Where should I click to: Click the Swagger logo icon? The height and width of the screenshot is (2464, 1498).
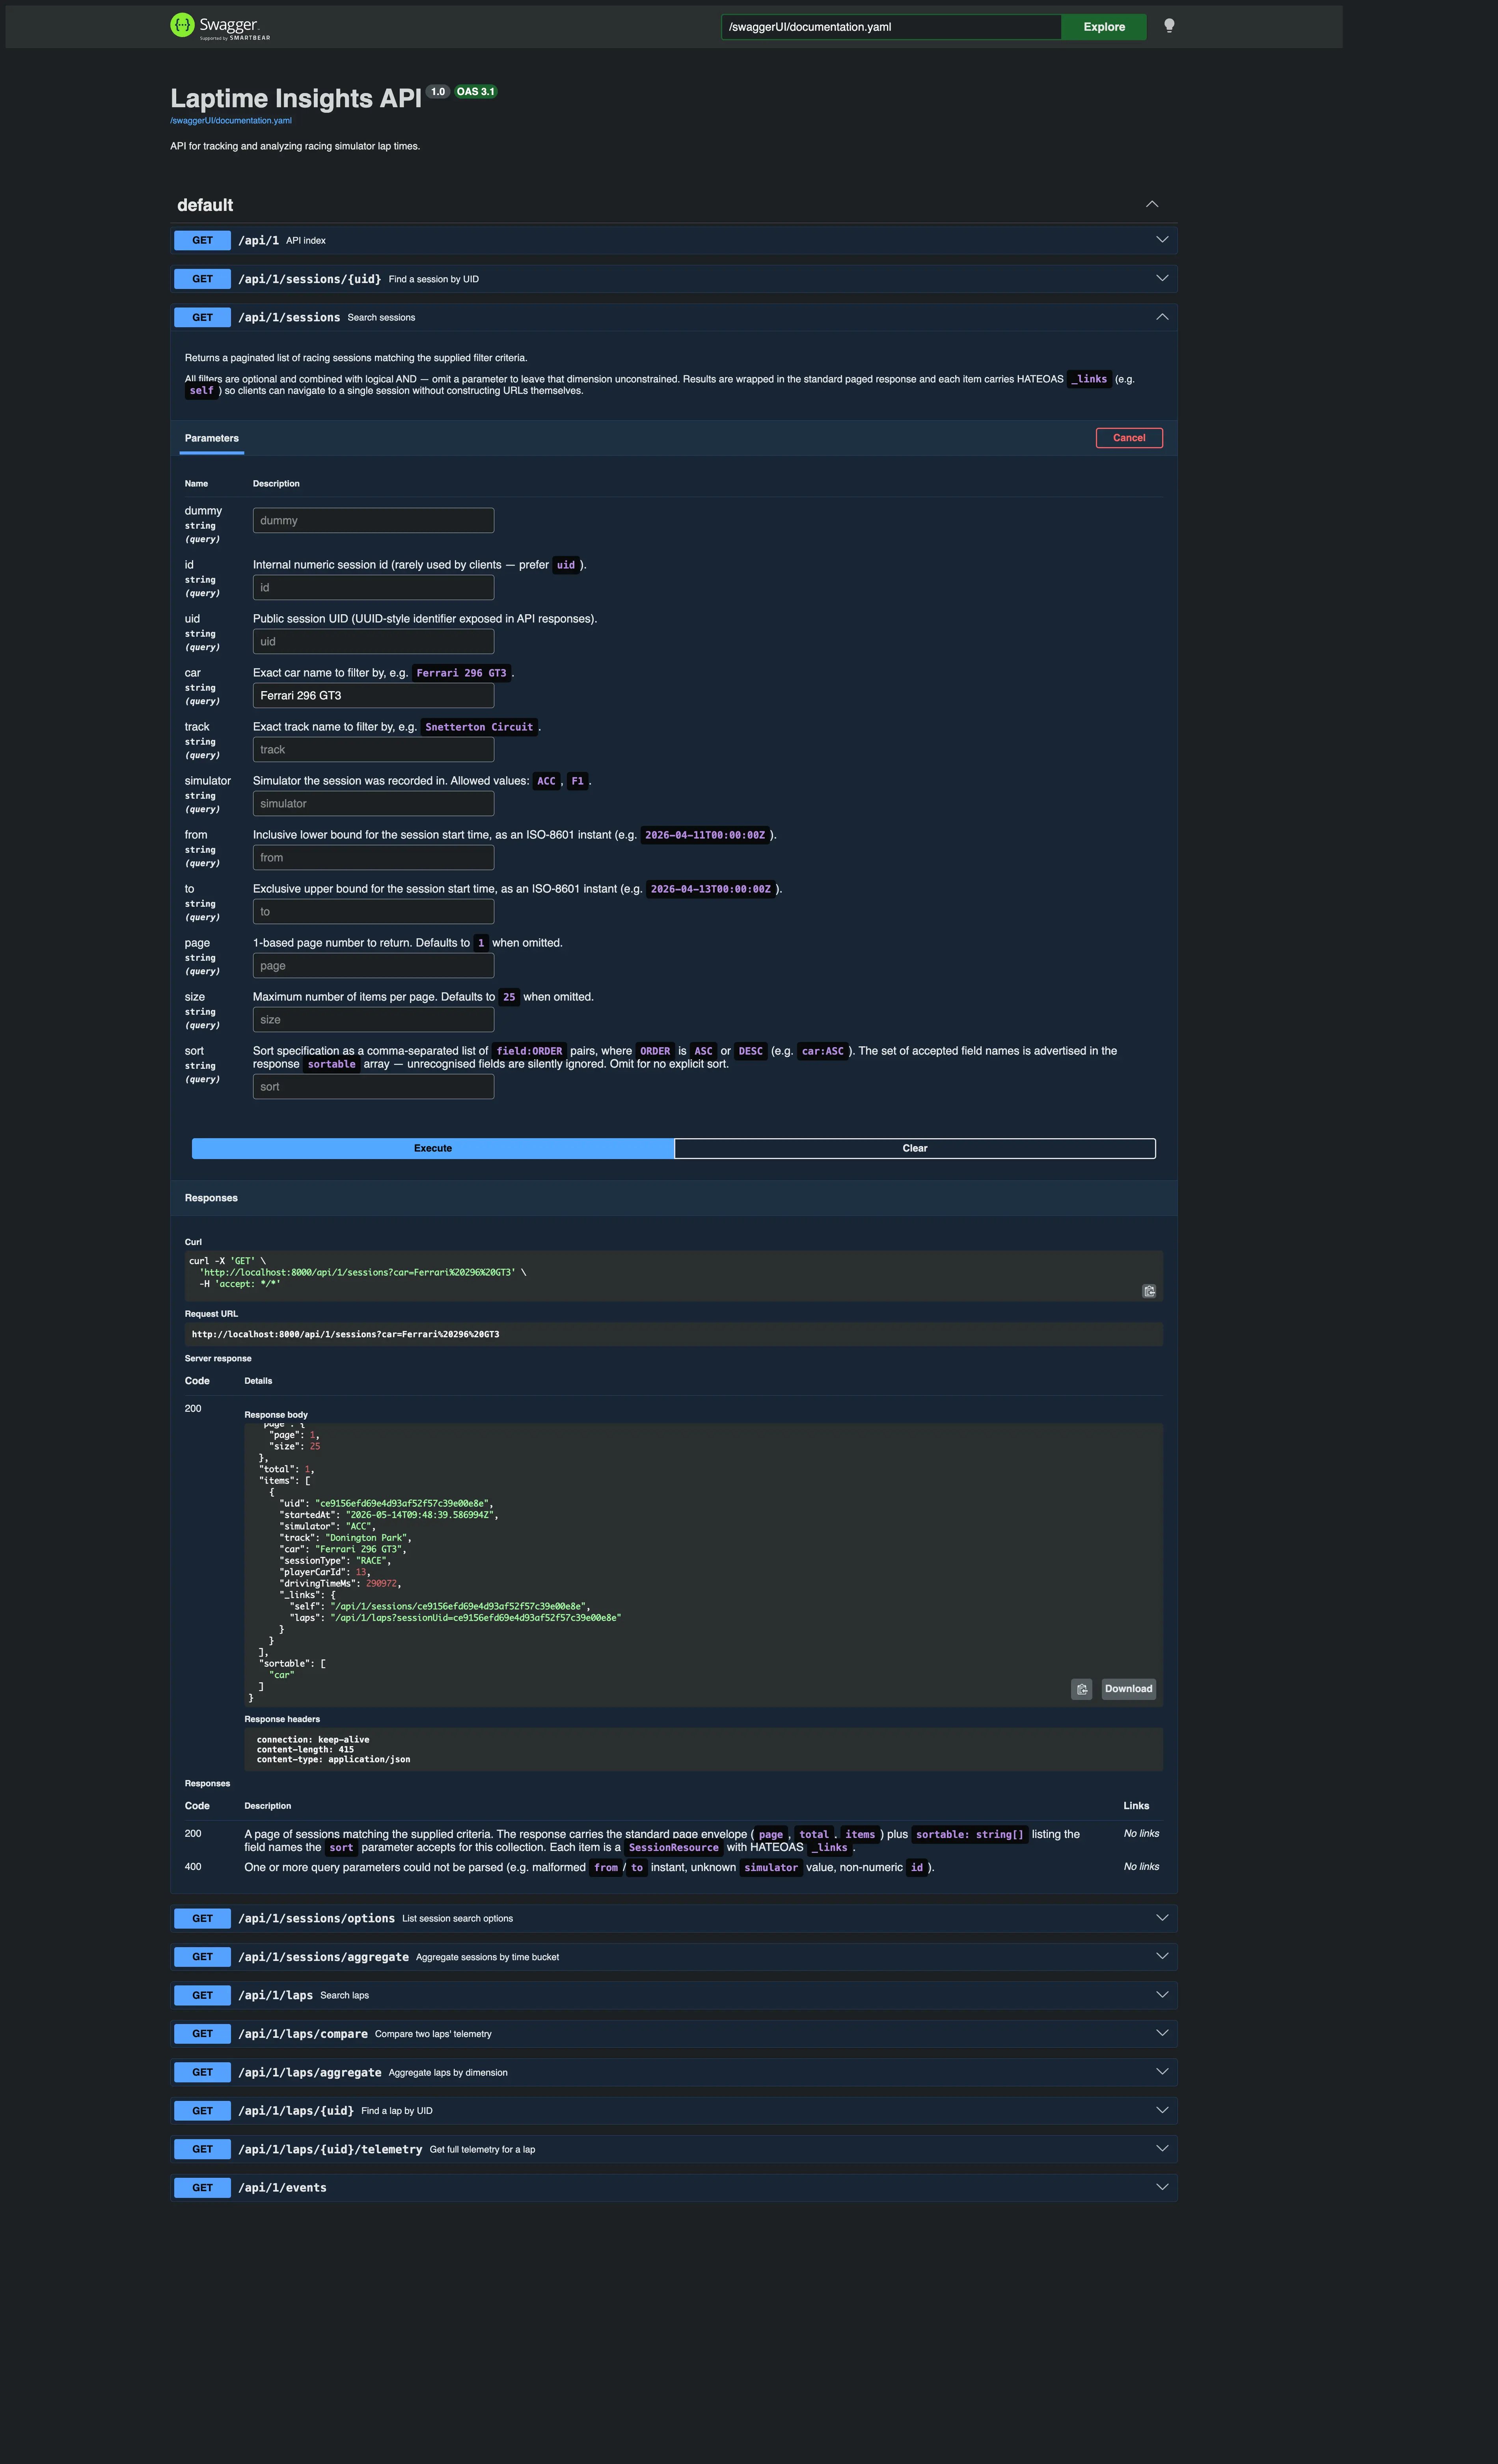(182, 25)
